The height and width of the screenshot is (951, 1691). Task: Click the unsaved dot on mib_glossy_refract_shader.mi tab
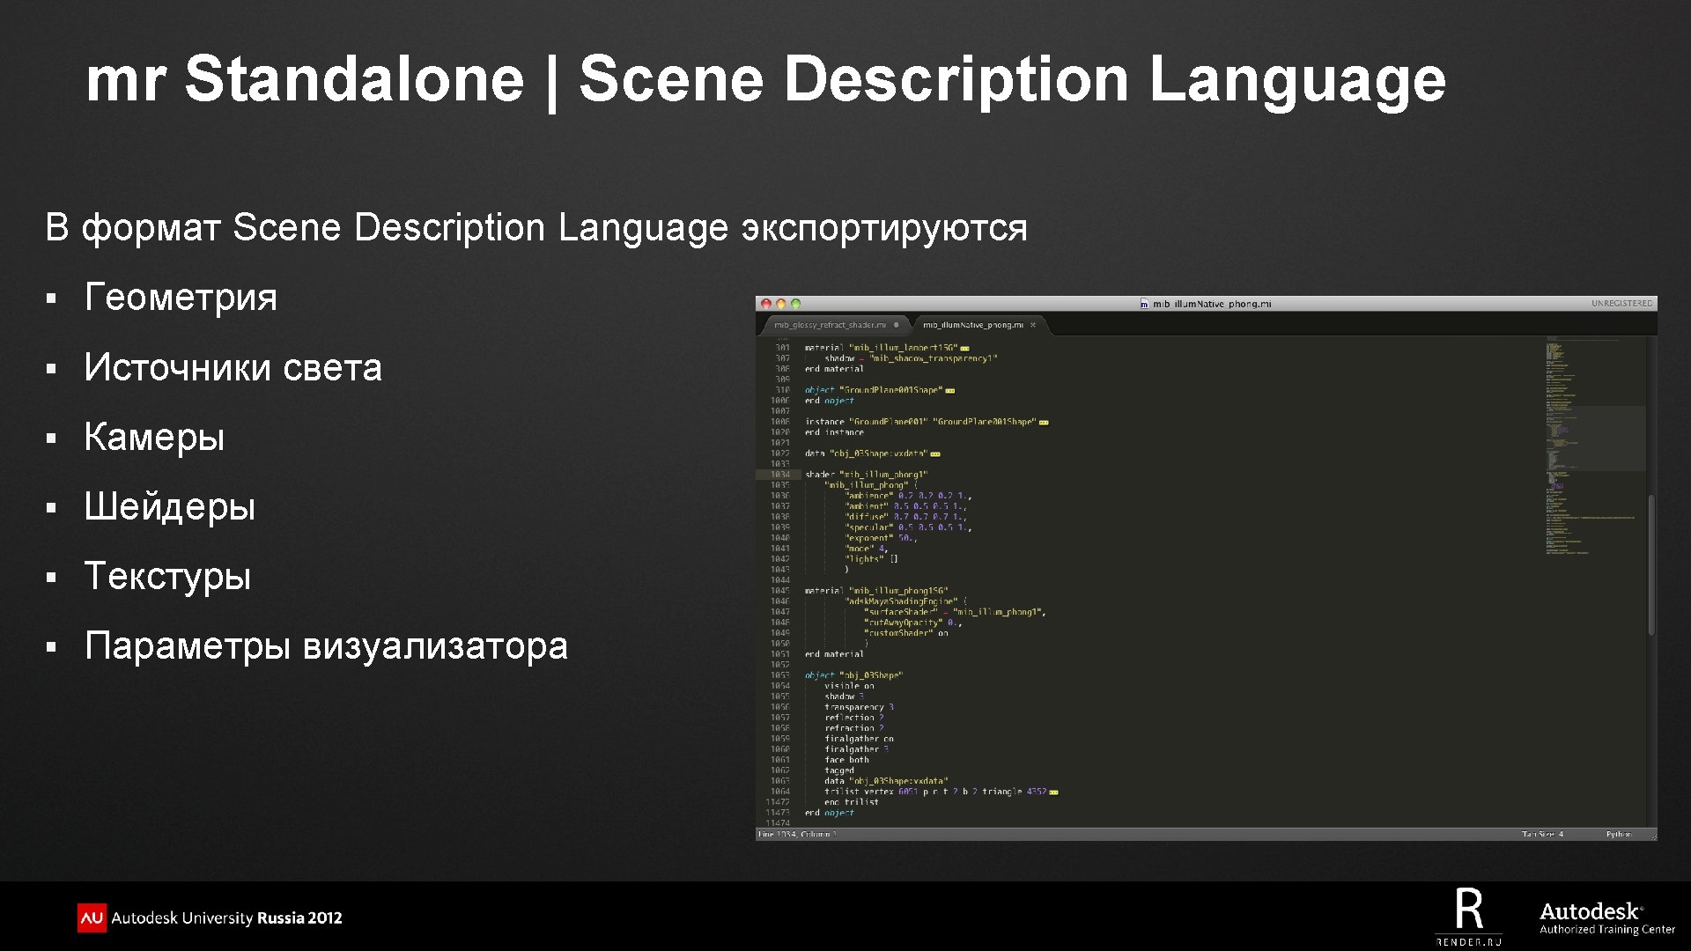click(x=897, y=325)
